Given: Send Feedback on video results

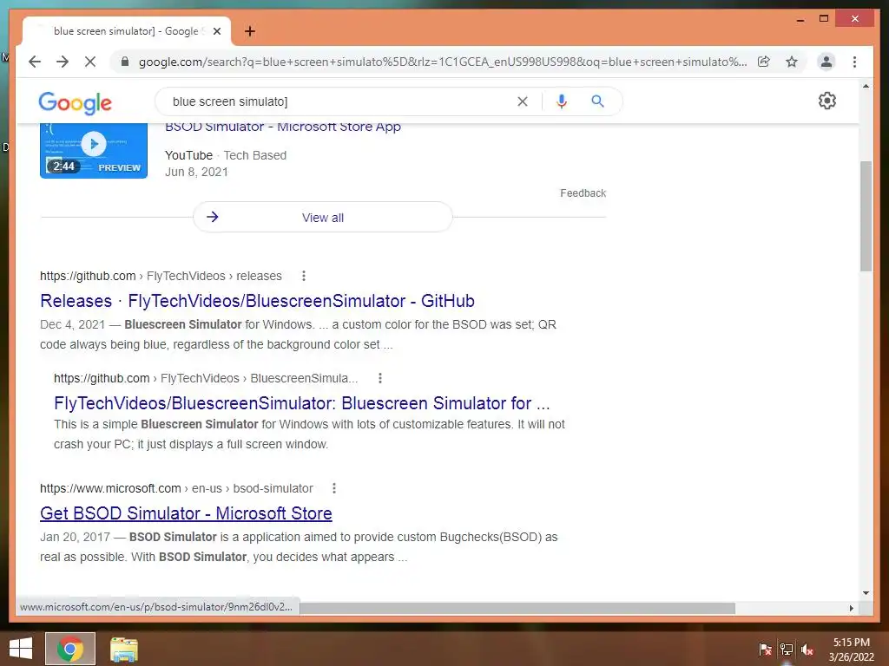Looking at the screenshot, I should click(x=583, y=193).
